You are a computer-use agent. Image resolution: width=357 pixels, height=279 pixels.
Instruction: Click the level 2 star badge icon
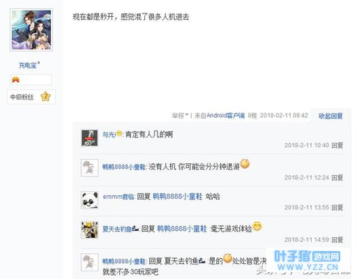pyautogui.click(x=45, y=97)
